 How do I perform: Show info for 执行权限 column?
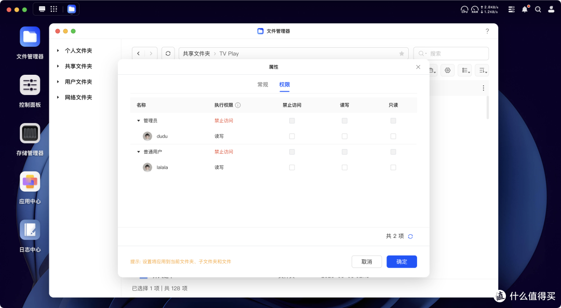(x=238, y=105)
